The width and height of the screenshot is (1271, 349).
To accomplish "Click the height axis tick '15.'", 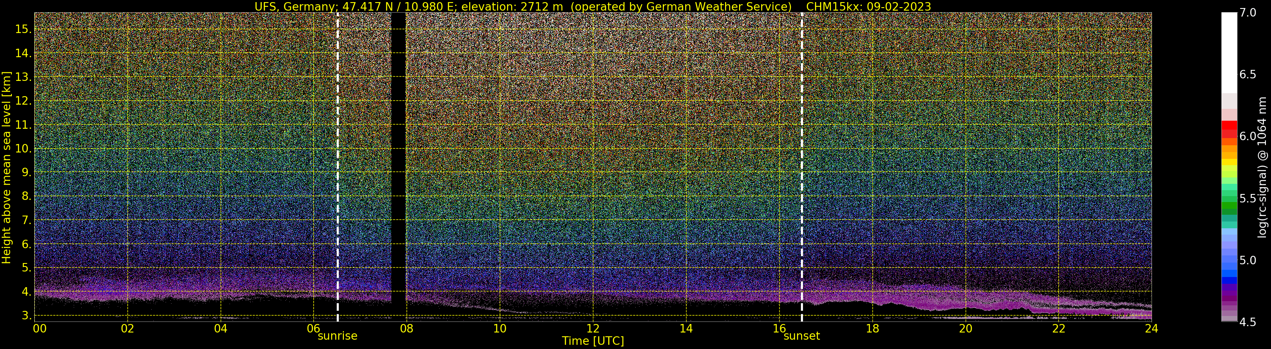I will (x=23, y=29).
